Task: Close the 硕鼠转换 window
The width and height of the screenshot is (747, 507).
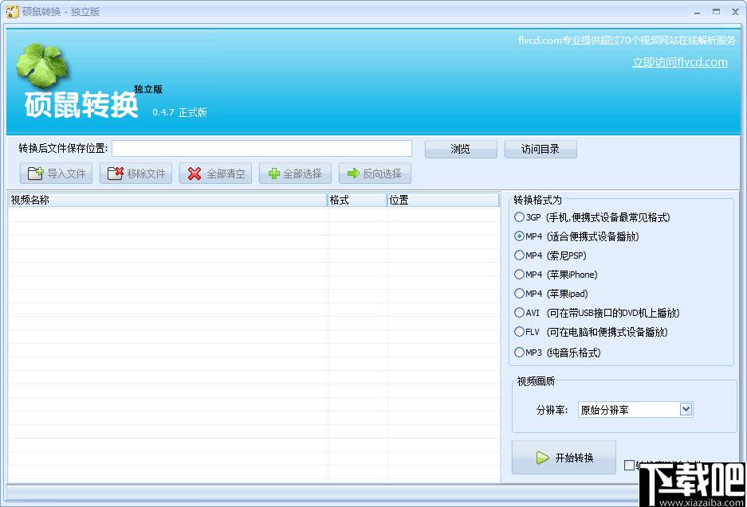Action: click(x=735, y=13)
